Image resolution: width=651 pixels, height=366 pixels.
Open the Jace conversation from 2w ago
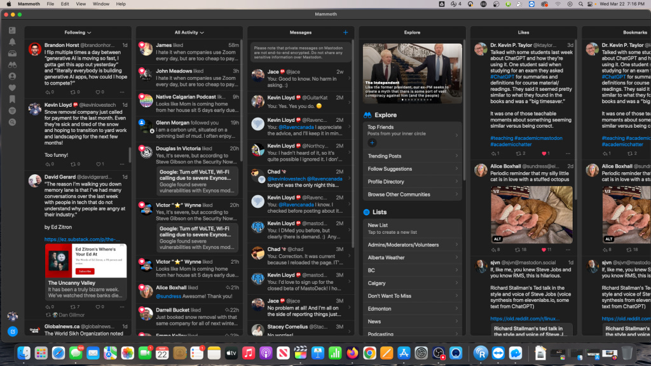[300, 78]
